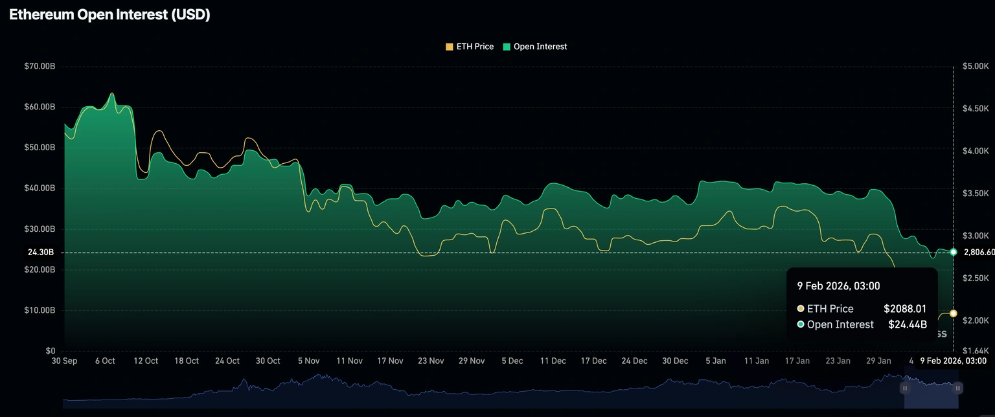Image resolution: width=995 pixels, height=417 pixels.
Task: Click the 2,806.60 right axis price label
Action: pos(979,252)
